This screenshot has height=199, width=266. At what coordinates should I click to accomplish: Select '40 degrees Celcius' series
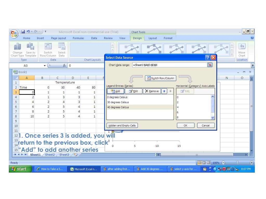[140, 107]
